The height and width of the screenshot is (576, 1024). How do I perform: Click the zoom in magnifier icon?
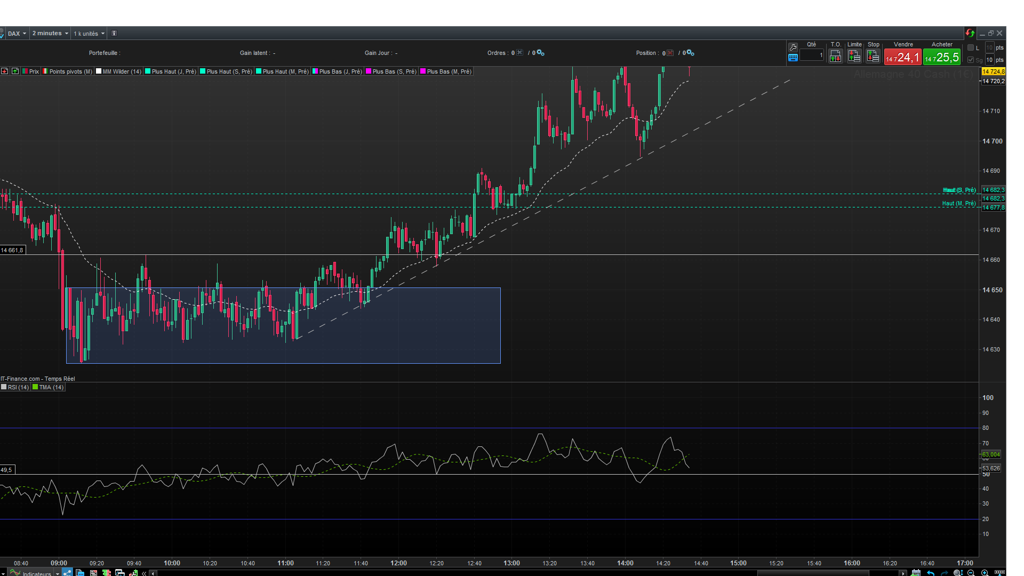pos(985,573)
